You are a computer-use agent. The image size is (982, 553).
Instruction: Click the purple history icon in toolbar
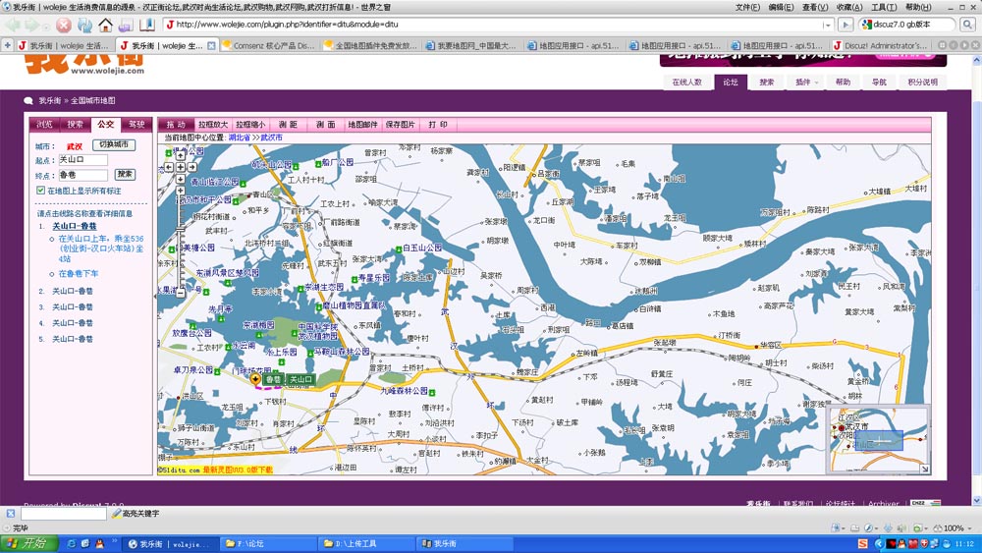(x=126, y=26)
